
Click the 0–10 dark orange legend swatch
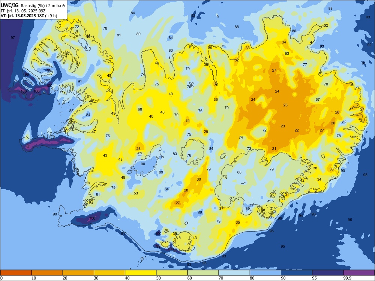pos(16,273)
